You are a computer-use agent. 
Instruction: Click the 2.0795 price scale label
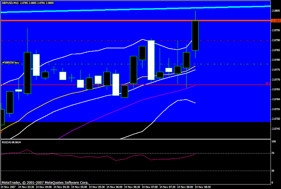pyautogui.click(x=276, y=31)
